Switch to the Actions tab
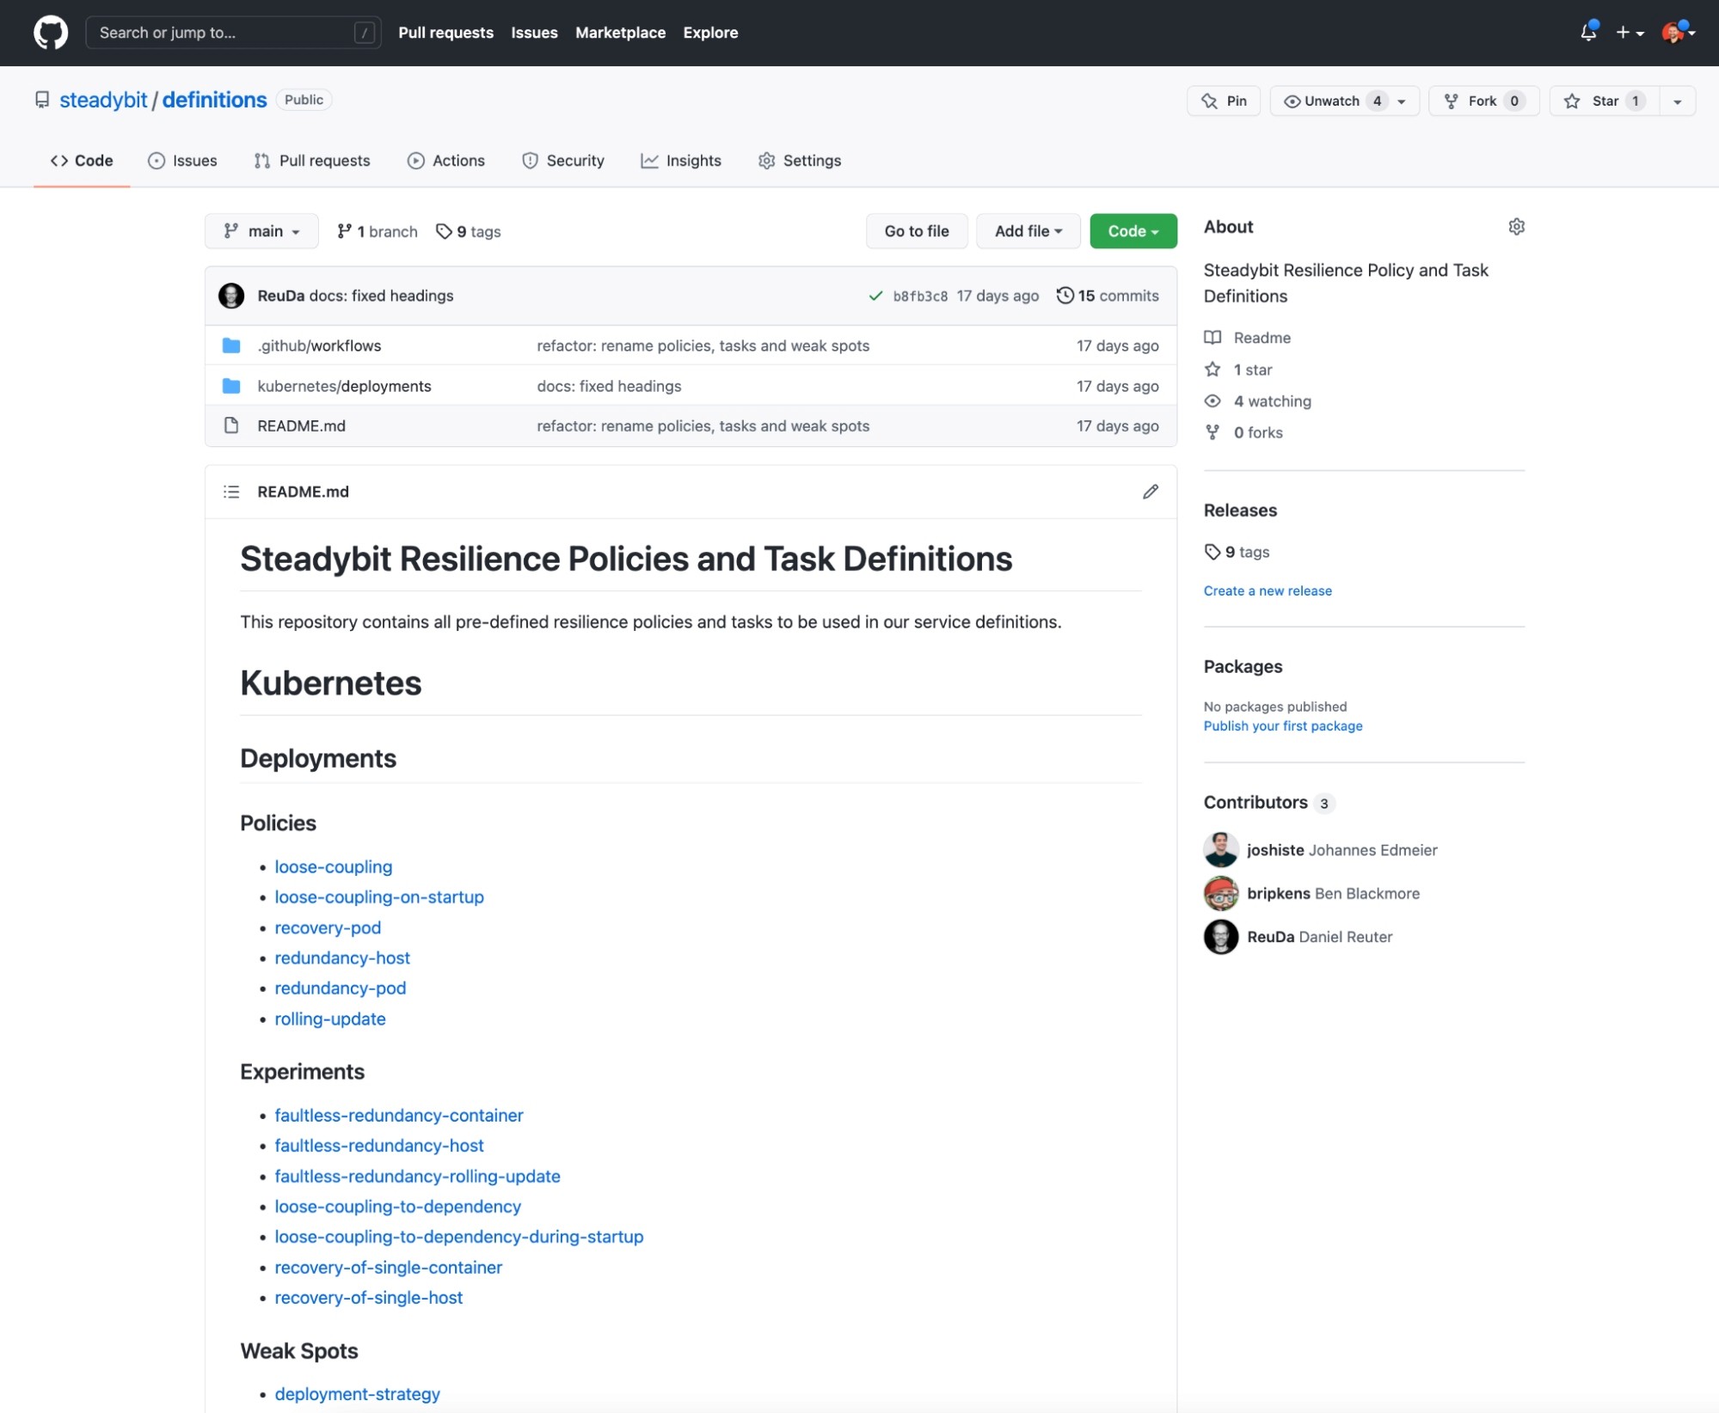 pyautogui.click(x=446, y=161)
